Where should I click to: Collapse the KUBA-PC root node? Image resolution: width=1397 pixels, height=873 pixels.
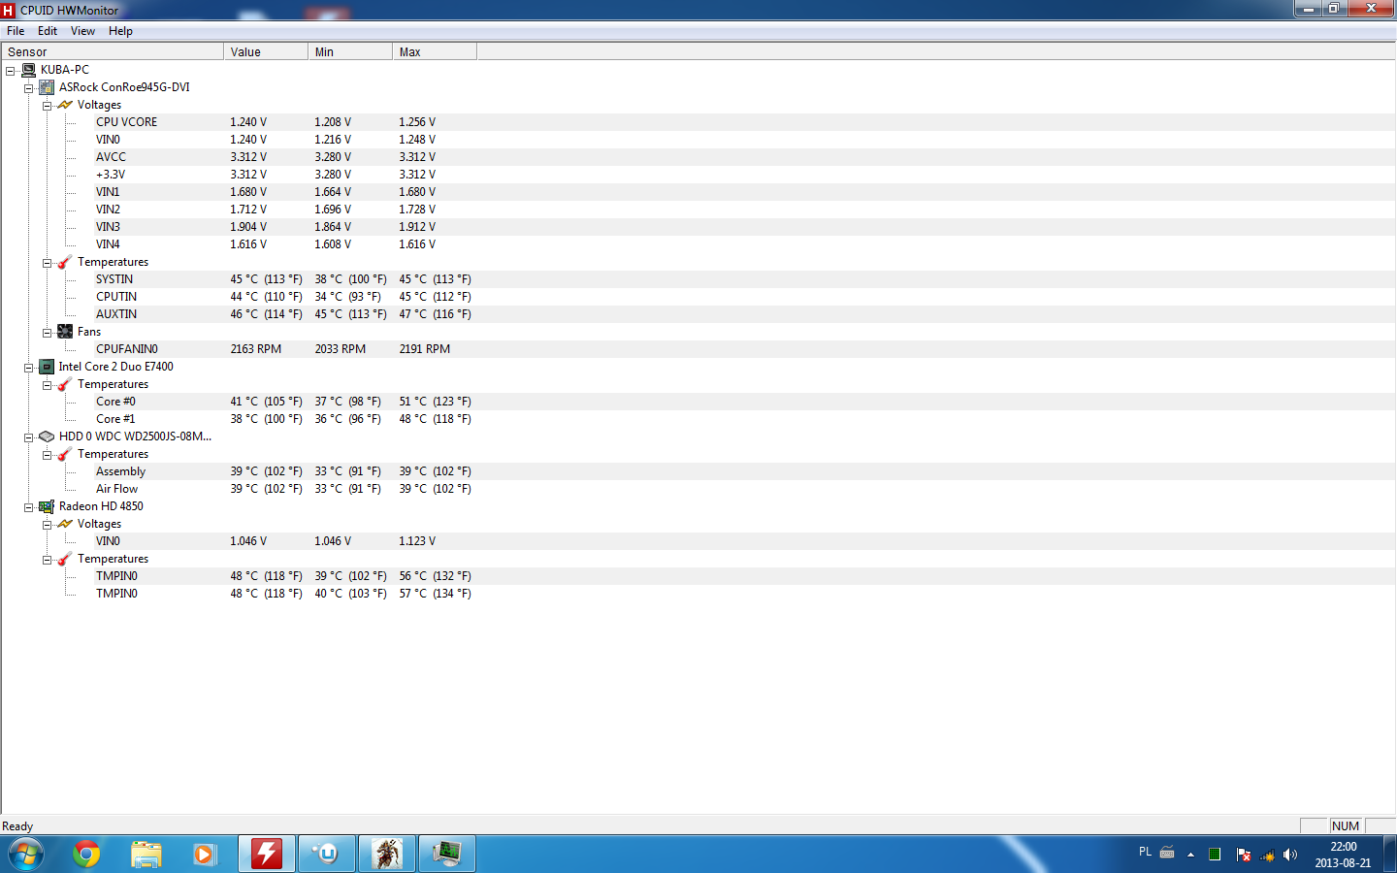11,71
